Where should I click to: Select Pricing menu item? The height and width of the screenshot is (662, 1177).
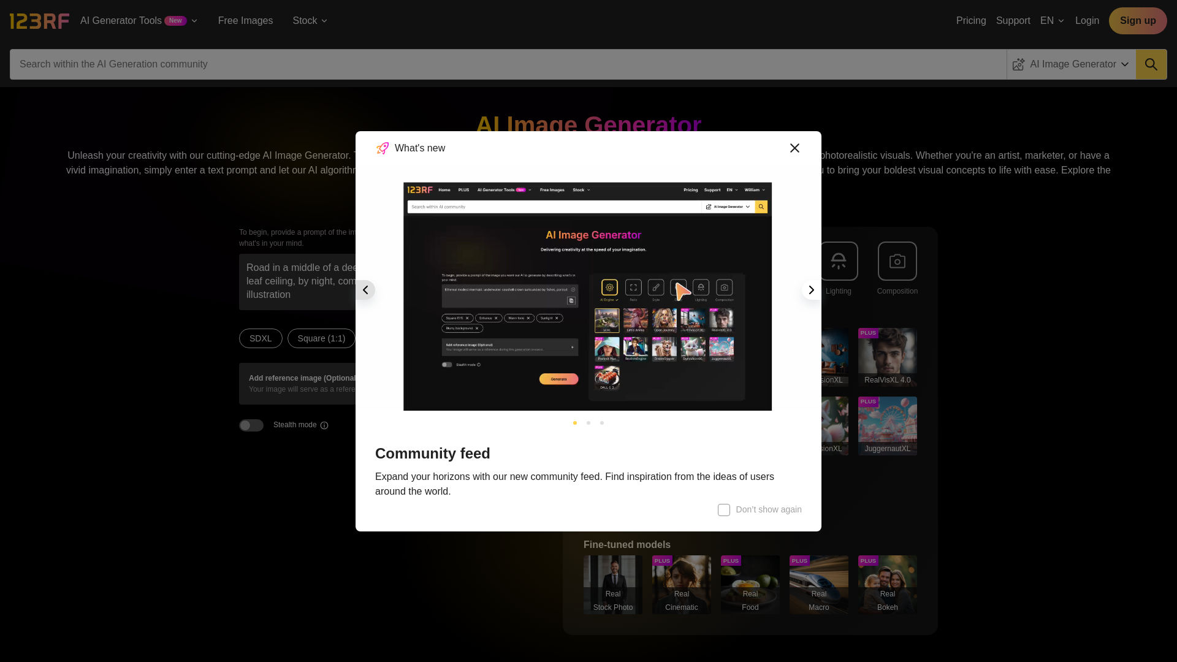(x=971, y=20)
